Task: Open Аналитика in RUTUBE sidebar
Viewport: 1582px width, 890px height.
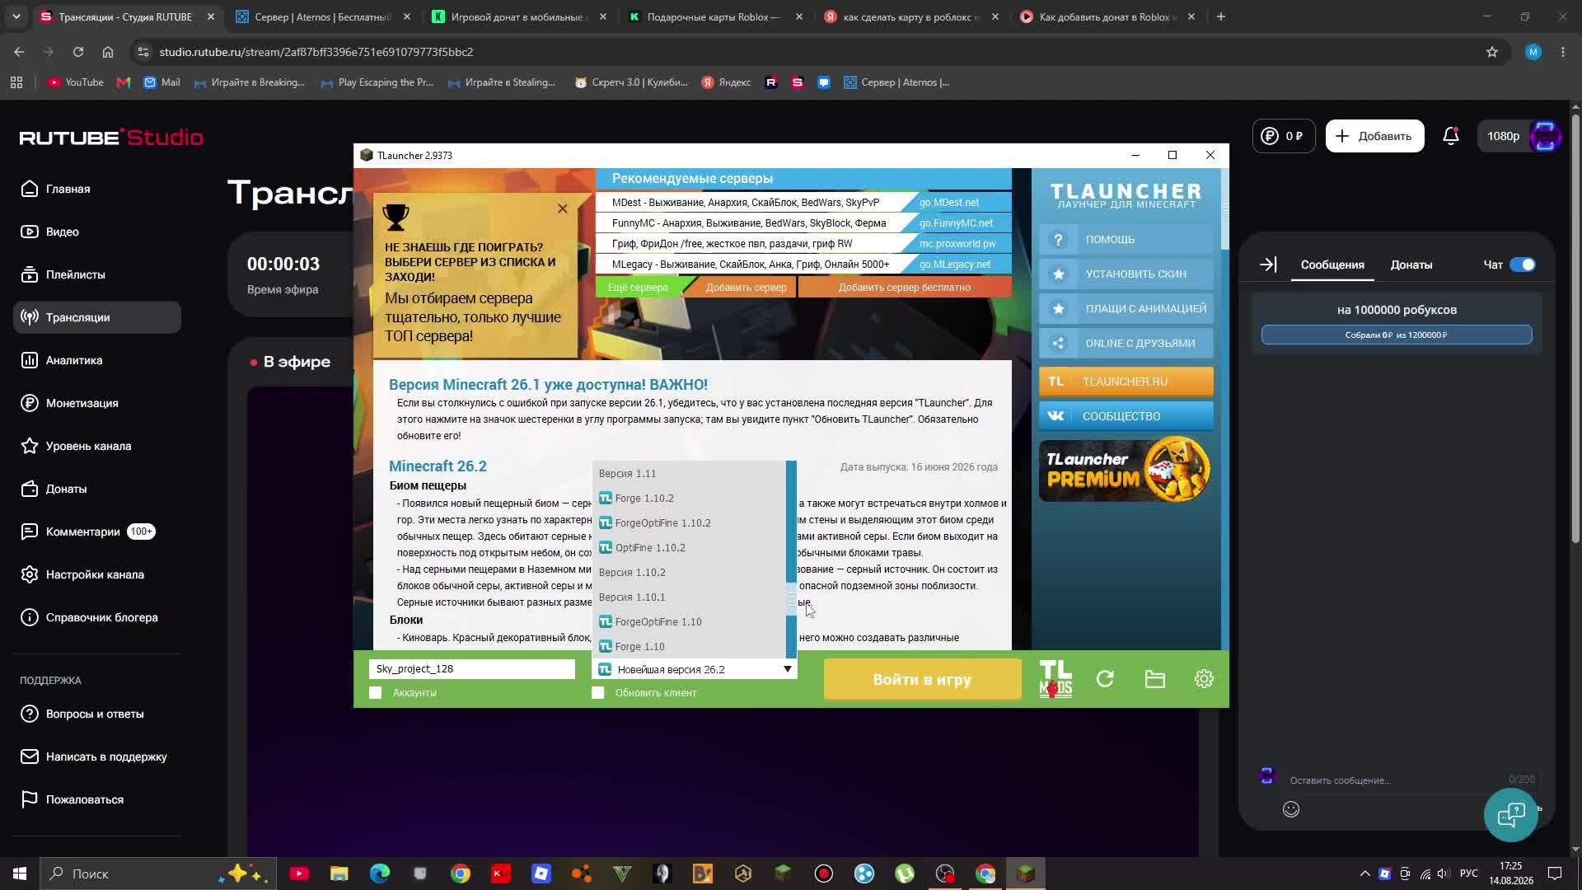Action: [x=97, y=360]
